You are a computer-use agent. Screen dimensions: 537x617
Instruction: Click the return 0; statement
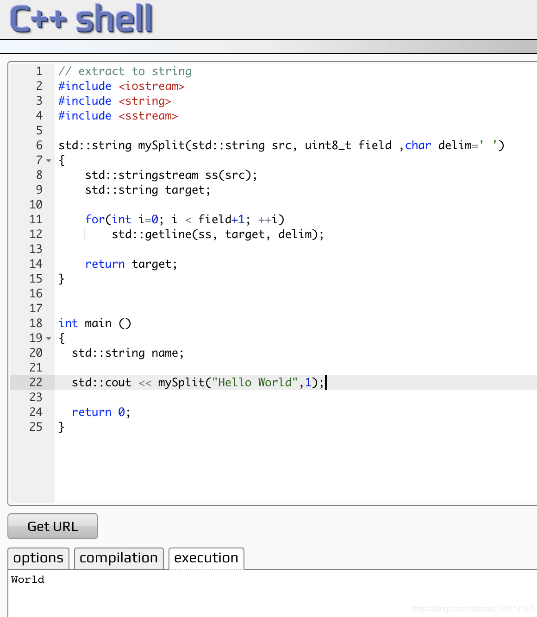coord(101,412)
